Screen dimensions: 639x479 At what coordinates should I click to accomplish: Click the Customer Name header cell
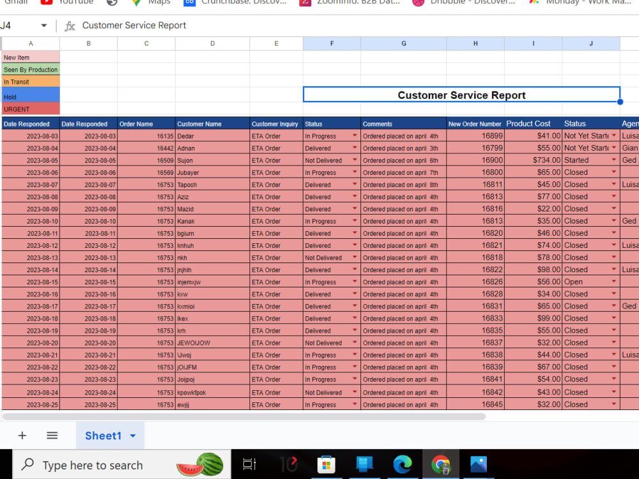pos(212,124)
